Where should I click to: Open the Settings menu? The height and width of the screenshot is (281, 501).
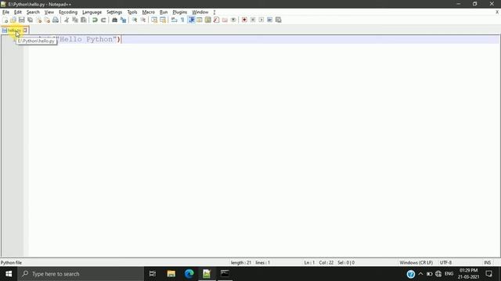(114, 12)
